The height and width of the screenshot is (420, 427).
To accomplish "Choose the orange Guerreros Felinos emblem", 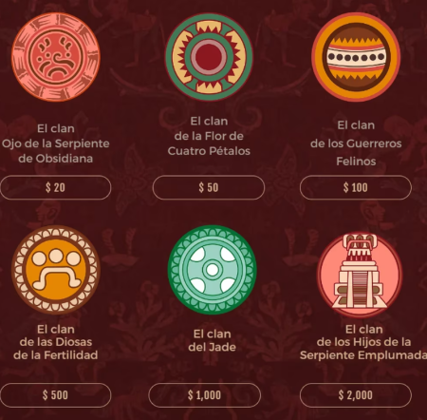I will 356,57.
